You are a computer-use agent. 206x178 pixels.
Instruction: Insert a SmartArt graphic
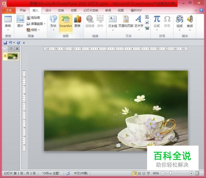65,23
